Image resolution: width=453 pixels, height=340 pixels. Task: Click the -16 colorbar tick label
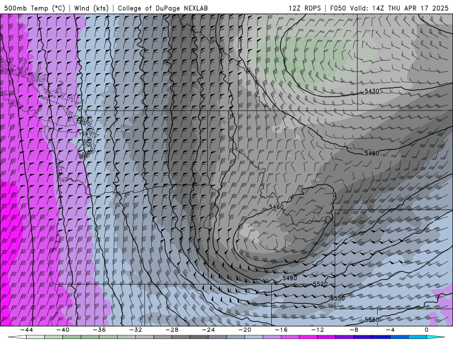pos(281,330)
